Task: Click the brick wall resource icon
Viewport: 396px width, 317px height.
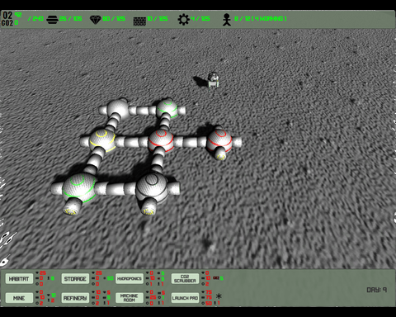Action: [x=139, y=21]
